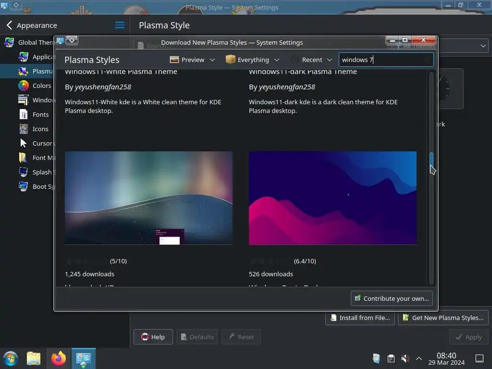Open the file manager folder in taskbar
Screen dimensions: 492x369
point(34,358)
